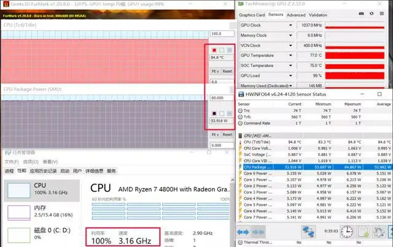Click the lightning icon of Core 7 Power

pos(240,217)
